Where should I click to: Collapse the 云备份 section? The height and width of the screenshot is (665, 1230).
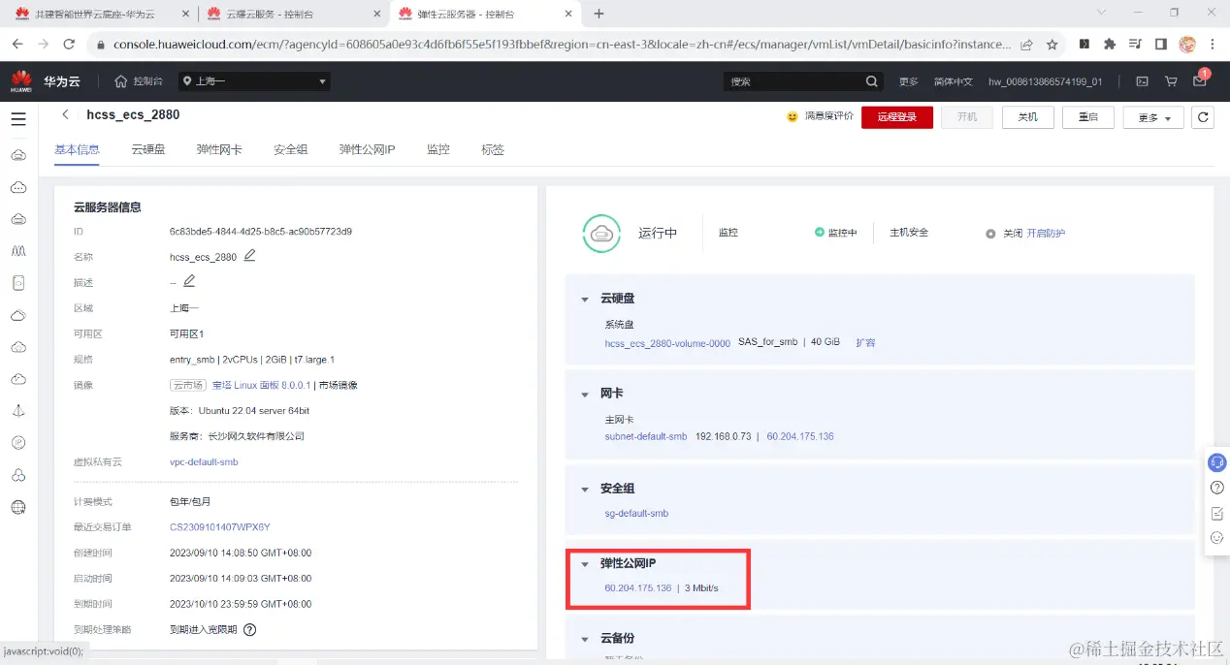coord(585,639)
